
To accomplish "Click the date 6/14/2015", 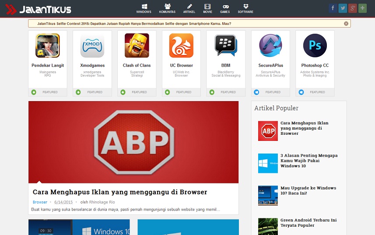I will [x=63, y=202].
